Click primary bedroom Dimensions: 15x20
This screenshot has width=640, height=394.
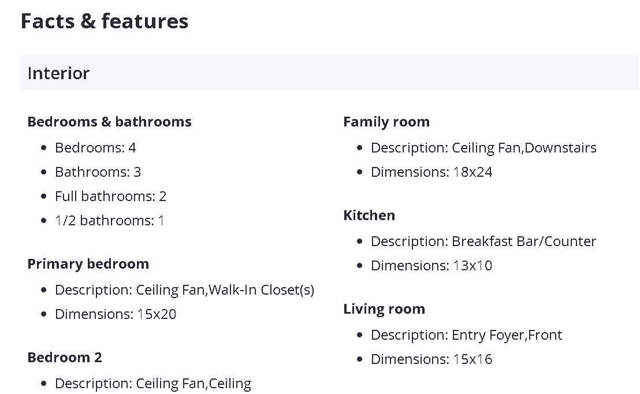coord(116,314)
